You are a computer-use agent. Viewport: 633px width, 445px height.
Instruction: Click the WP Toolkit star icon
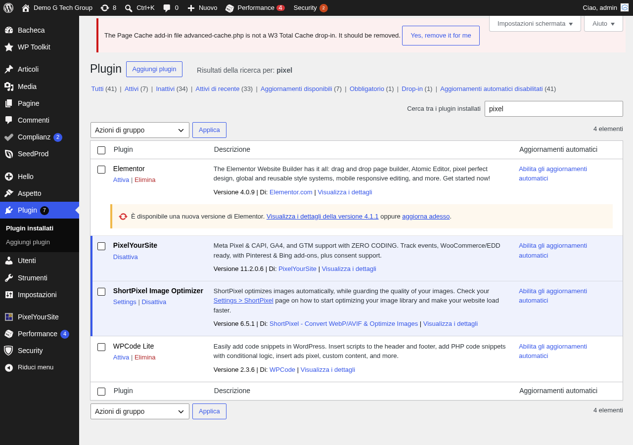click(x=9, y=47)
